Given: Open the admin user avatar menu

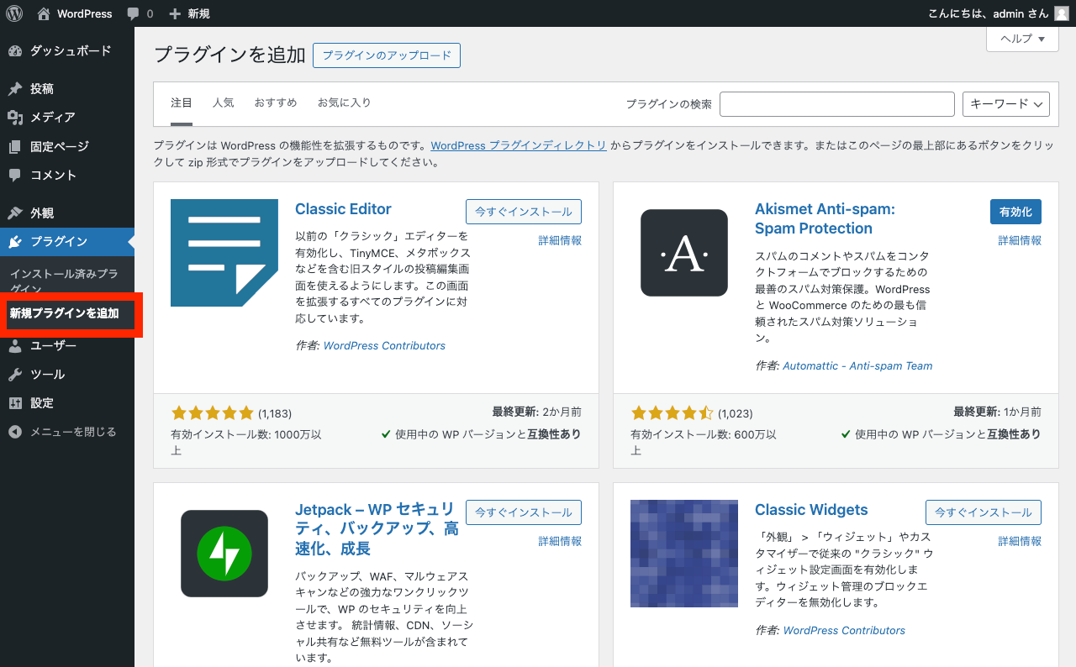Looking at the screenshot, I should [1062, 13].
